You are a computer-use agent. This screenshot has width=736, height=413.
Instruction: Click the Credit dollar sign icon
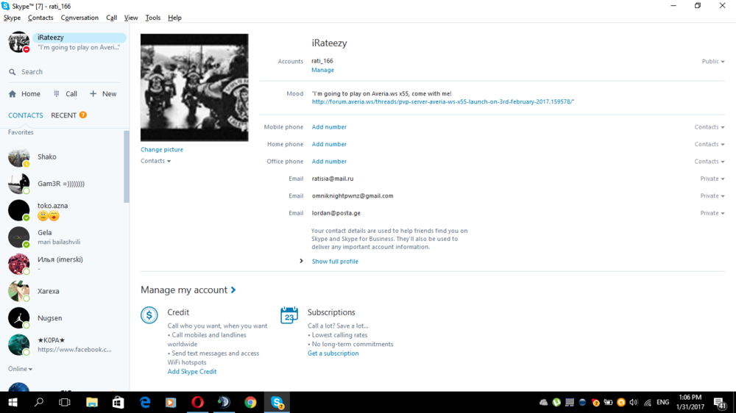(x=149, y=315)
